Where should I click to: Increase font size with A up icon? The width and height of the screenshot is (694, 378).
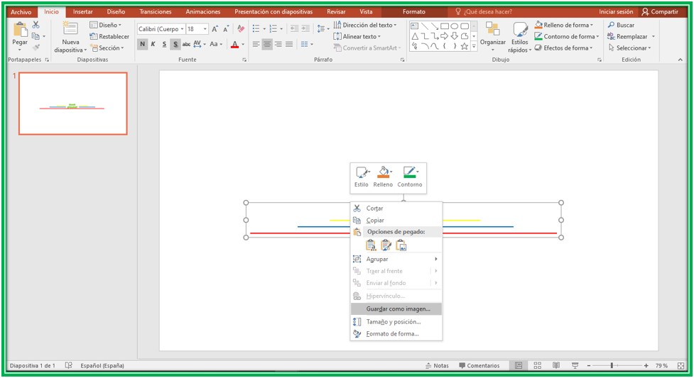coord(215,29)
